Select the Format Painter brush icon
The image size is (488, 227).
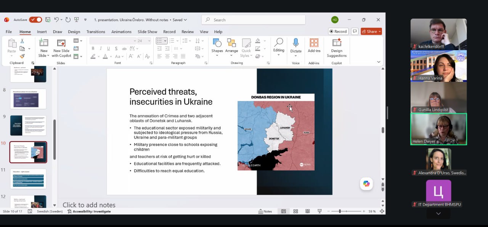pyautogui.click(x=22, y=56)
